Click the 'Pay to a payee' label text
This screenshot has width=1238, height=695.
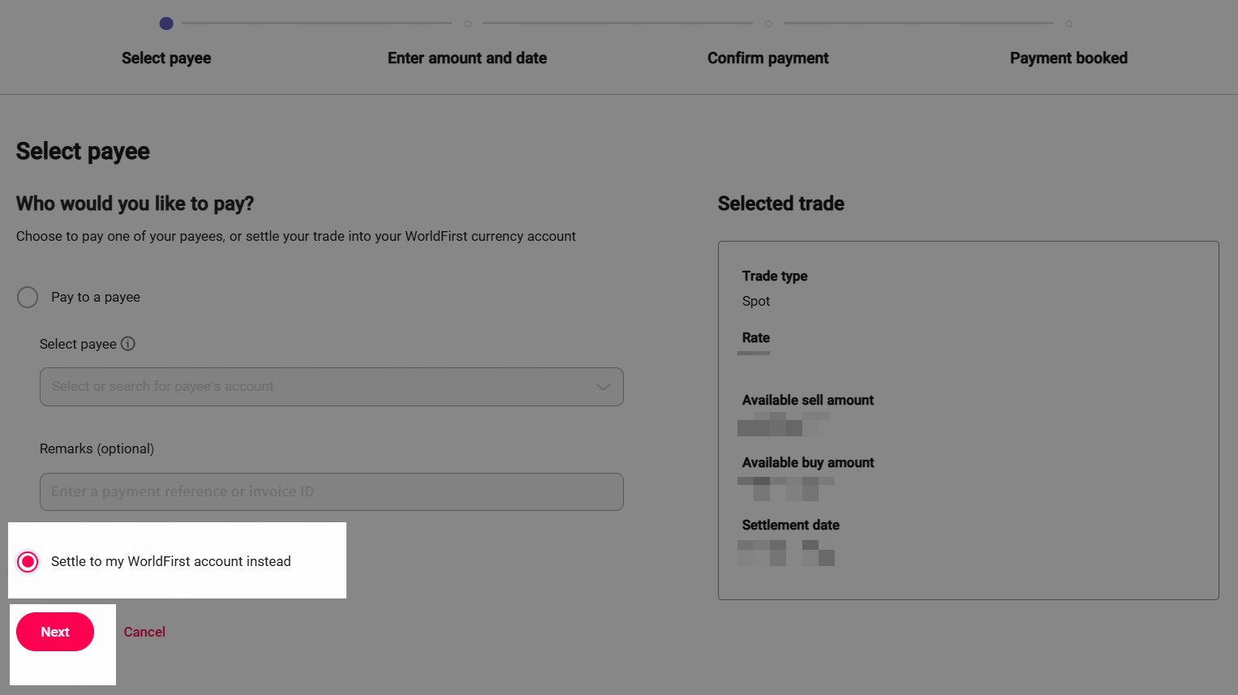(x=96, y=298)
